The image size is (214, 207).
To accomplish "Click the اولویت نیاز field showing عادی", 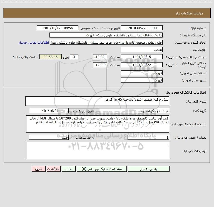I will coord(142,49).
